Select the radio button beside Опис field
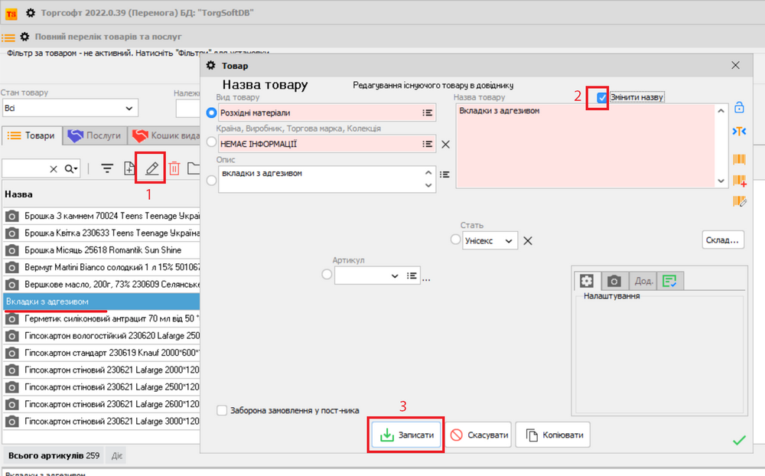765x476 pixels. tap(211, 180)
